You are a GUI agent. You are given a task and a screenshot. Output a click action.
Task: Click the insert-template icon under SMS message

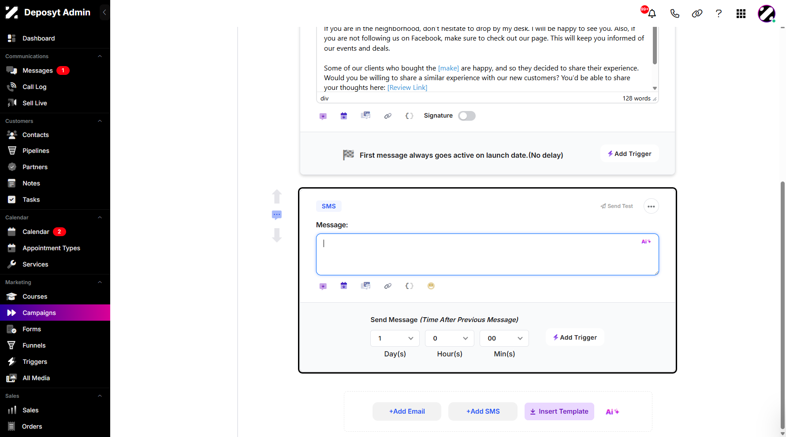pos(323,286)
